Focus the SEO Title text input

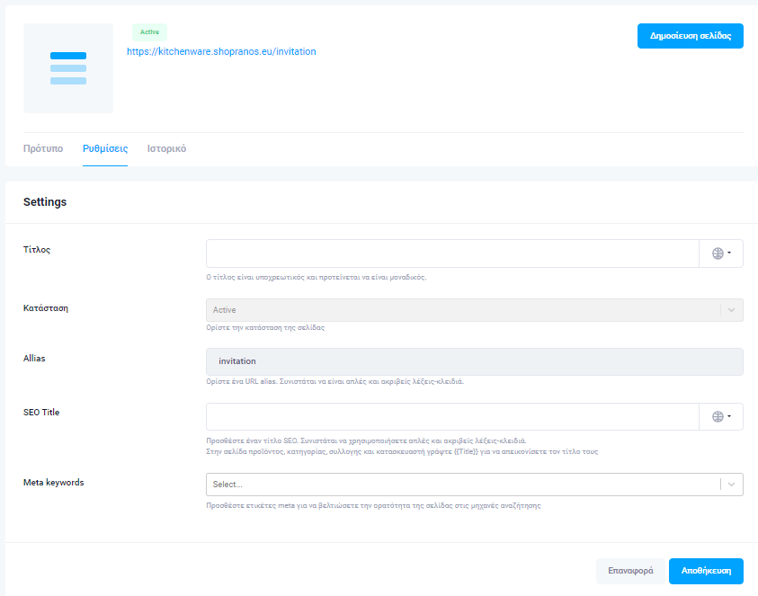pyautogui.click(x=451, y=416)
